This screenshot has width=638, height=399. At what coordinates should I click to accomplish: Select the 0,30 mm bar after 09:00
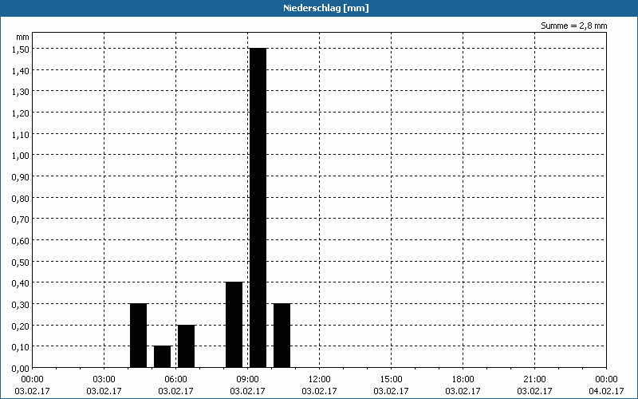pos(282,335)
